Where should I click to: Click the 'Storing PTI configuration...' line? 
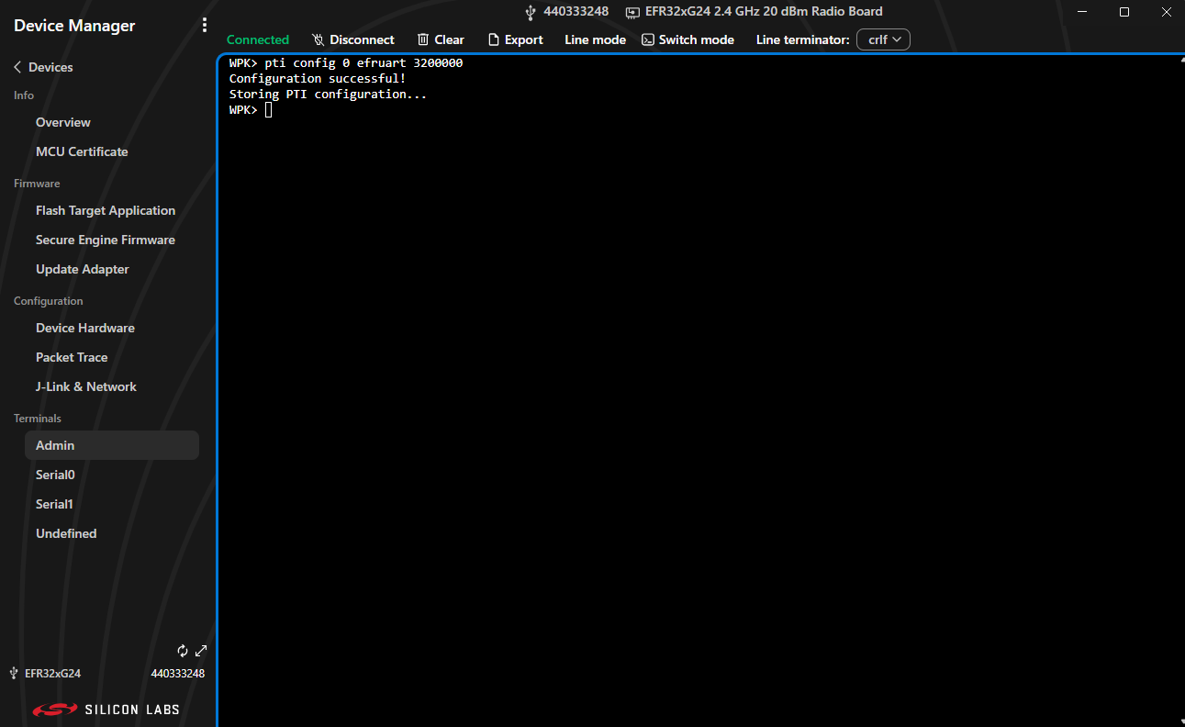tap(329, 95)
